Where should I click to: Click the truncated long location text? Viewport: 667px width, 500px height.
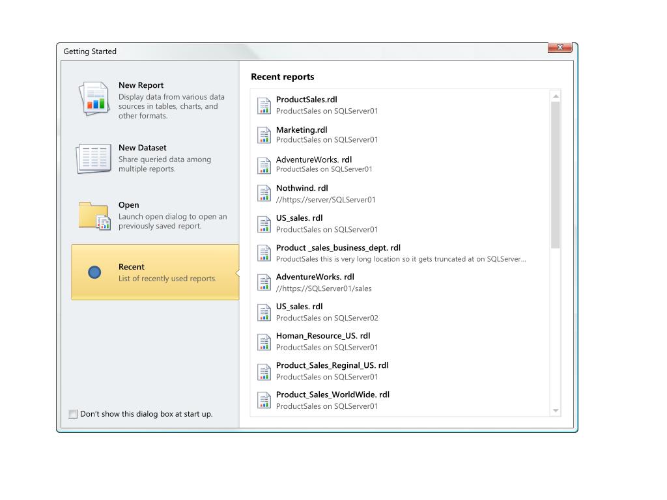click(x=401, y=259)
